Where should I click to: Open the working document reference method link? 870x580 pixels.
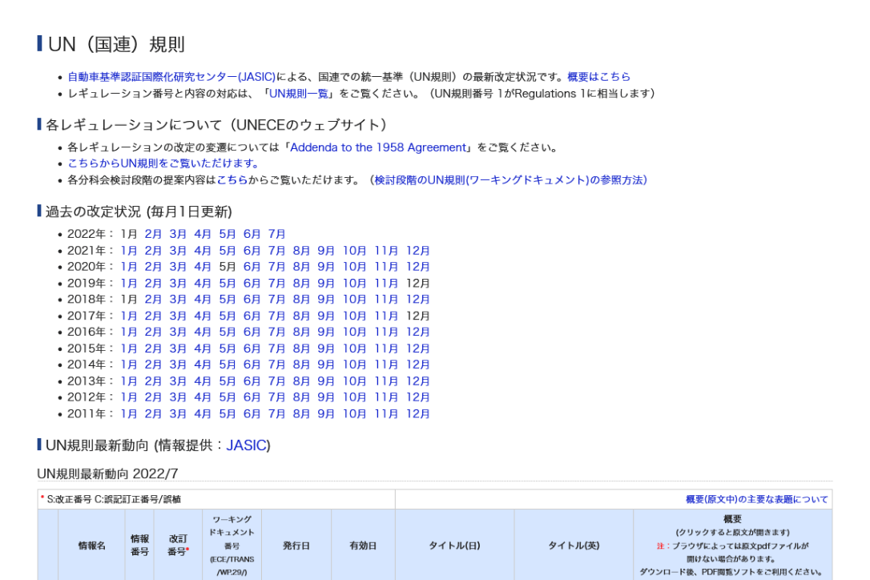pos(510,180)
